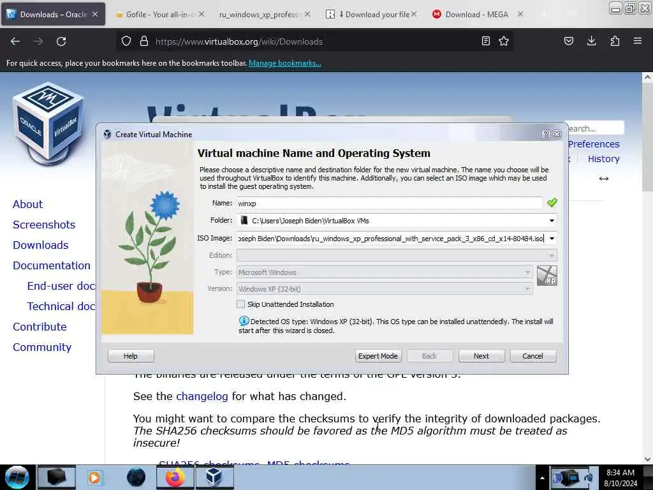This screenshot has height=490, width=653.
Task: Switch to the Download your file tab
Action: (372, 14)
